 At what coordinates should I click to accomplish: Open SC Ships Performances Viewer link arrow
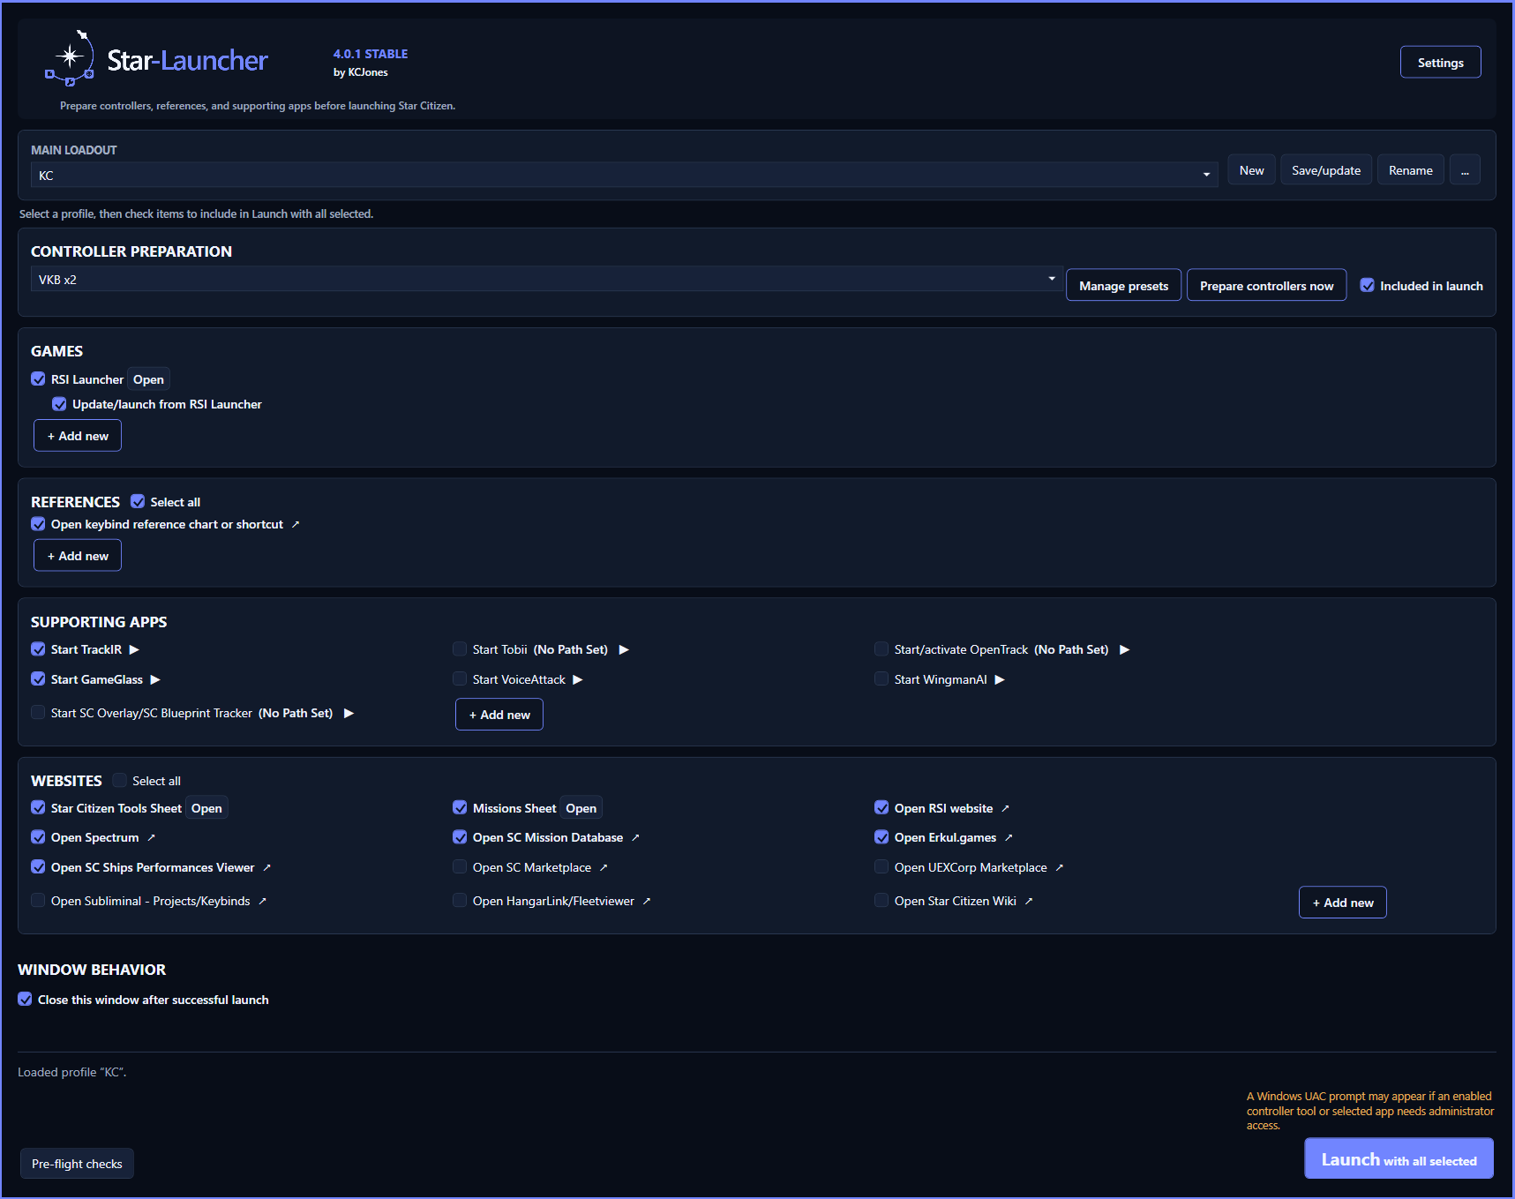tap(266, 867)
